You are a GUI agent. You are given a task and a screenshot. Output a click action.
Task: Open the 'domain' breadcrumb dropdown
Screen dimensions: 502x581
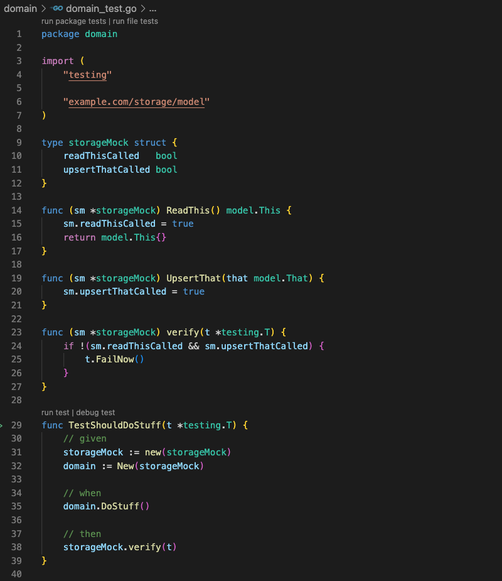pos(21,9)
